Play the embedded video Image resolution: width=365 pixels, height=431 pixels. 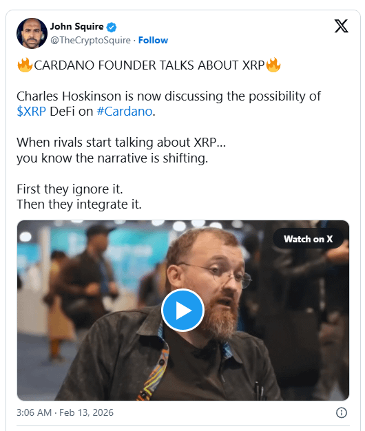182,311
